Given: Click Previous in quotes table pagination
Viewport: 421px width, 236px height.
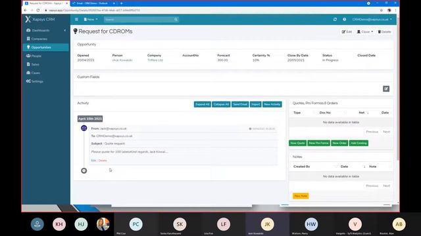Looking at the screenshot, I should click(372, 132).
